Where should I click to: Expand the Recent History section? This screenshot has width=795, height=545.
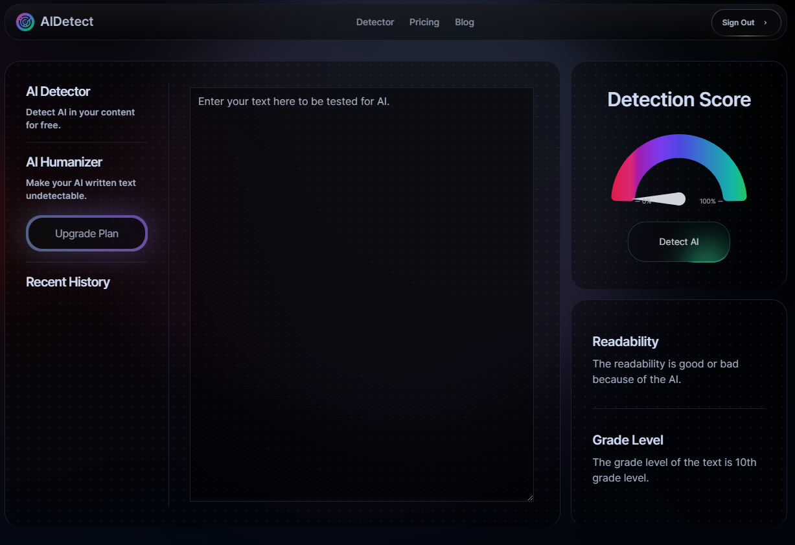tap(67, 282)
